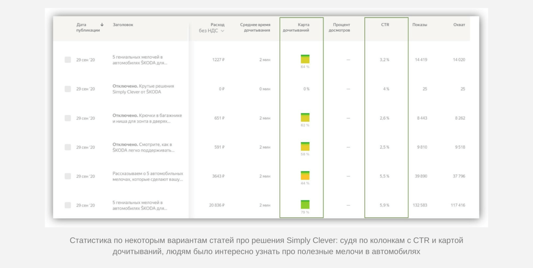Click CTR column header
Screen dimensions: 533x268
coord(385,25)
